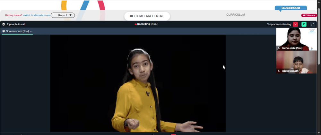This screenshot has width=321, height=135.
Task: Click the "Having issues?" text
Action: [14, 15]
